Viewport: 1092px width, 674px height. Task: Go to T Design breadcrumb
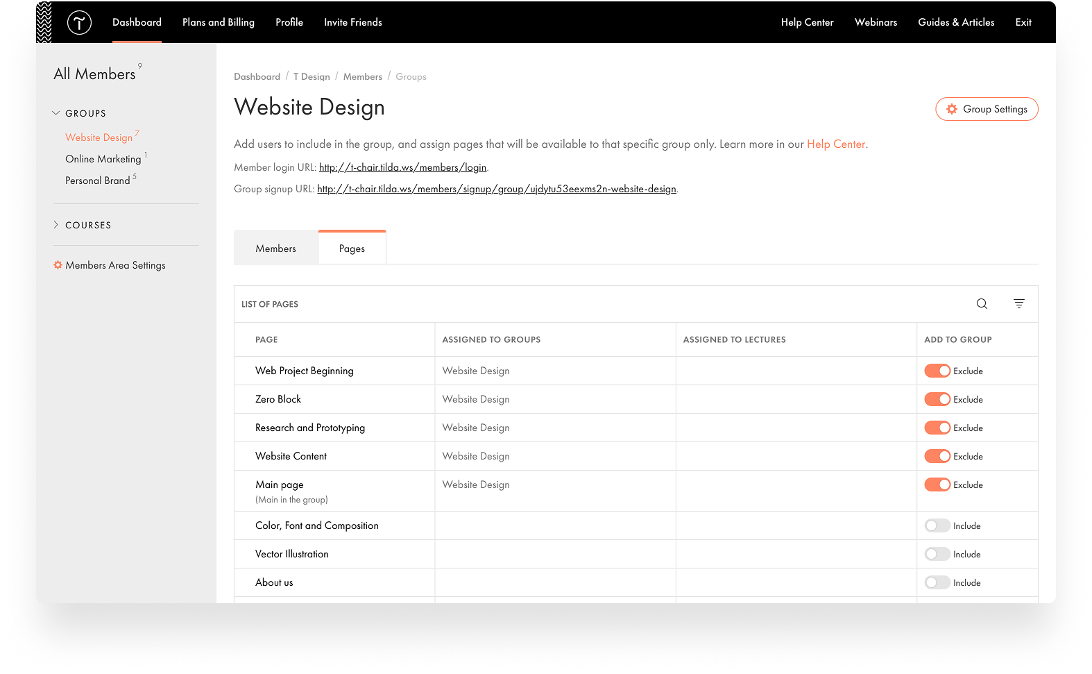[x=312, y=77]
